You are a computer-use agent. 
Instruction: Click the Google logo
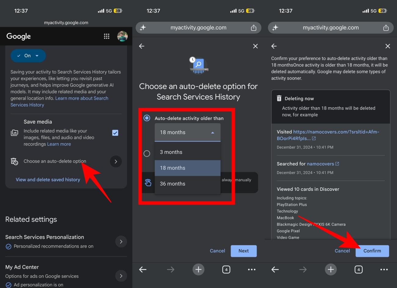pos(19,36)
